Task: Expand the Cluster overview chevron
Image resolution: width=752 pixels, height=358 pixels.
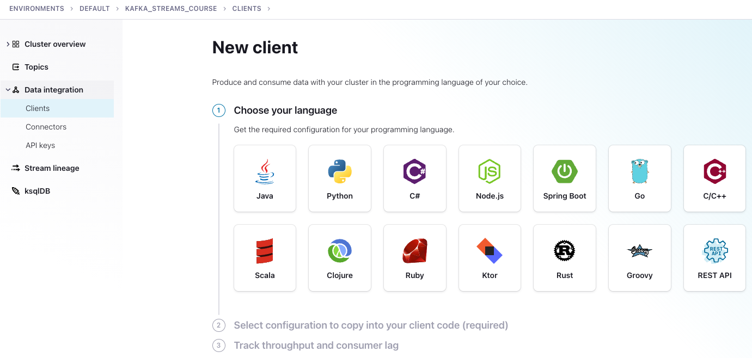Action: coord(8,44)
